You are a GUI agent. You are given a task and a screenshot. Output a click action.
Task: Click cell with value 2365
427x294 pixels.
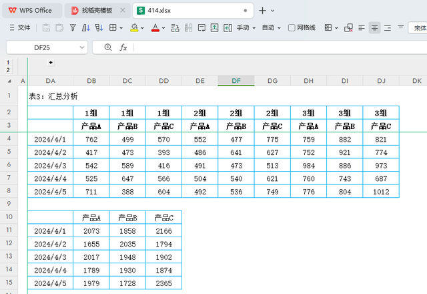pos(163,283)
